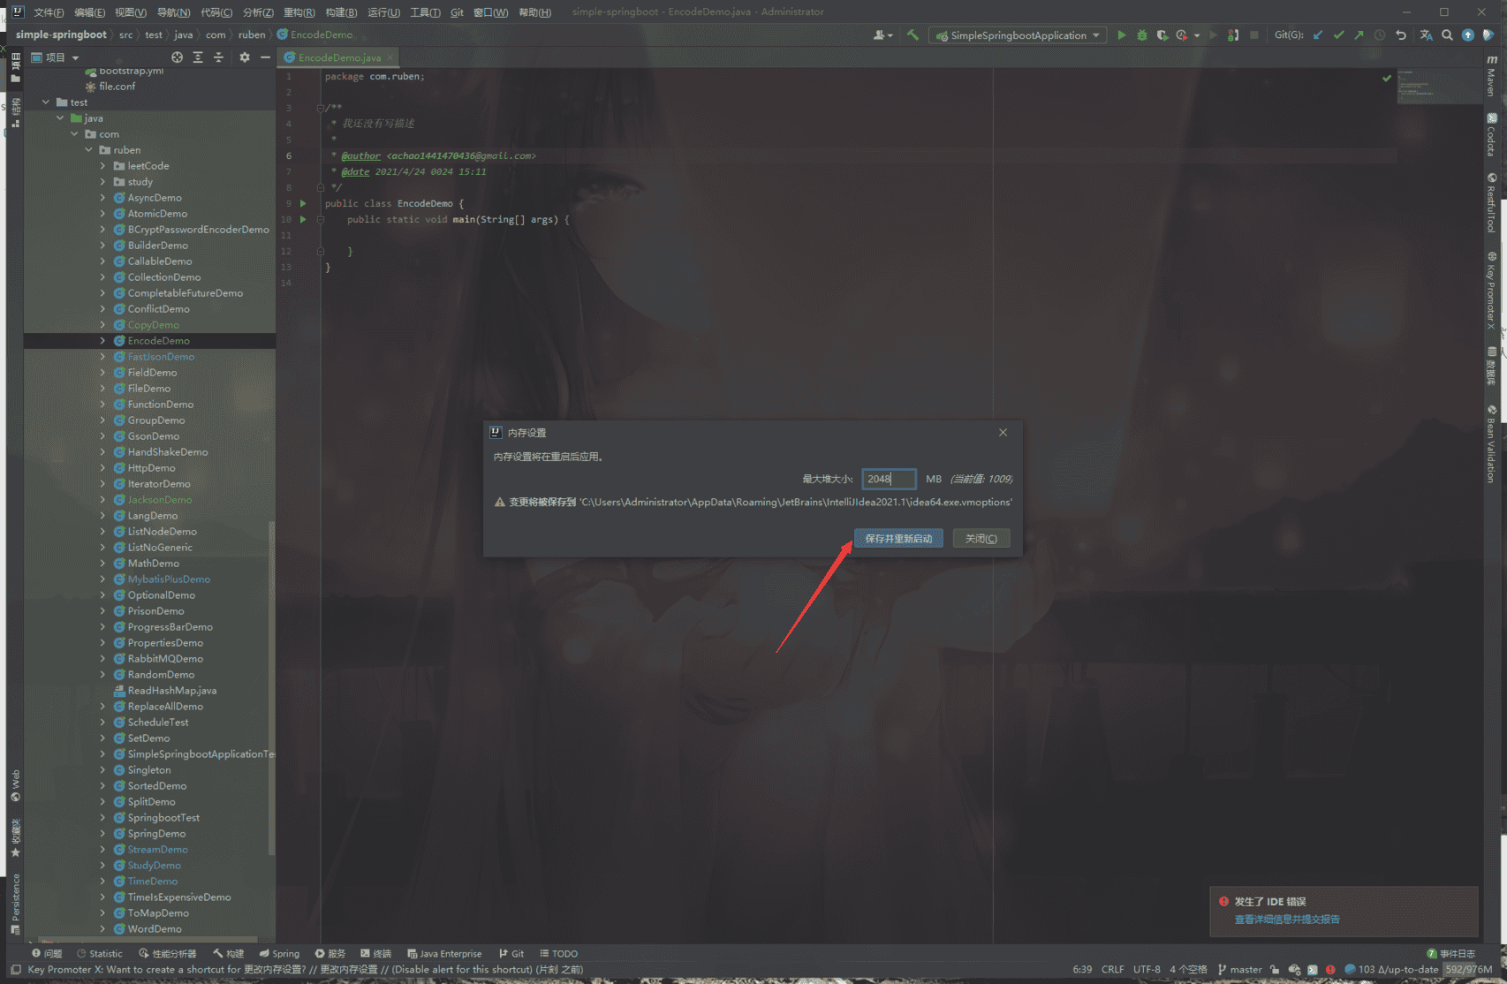1507x984 pixels.
Task: Open Search Everywhere magnifier icon
Action: (x=1447, y=35)
